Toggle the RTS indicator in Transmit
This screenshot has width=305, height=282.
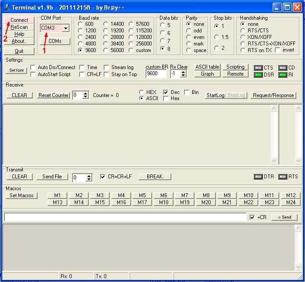point(282,177)
